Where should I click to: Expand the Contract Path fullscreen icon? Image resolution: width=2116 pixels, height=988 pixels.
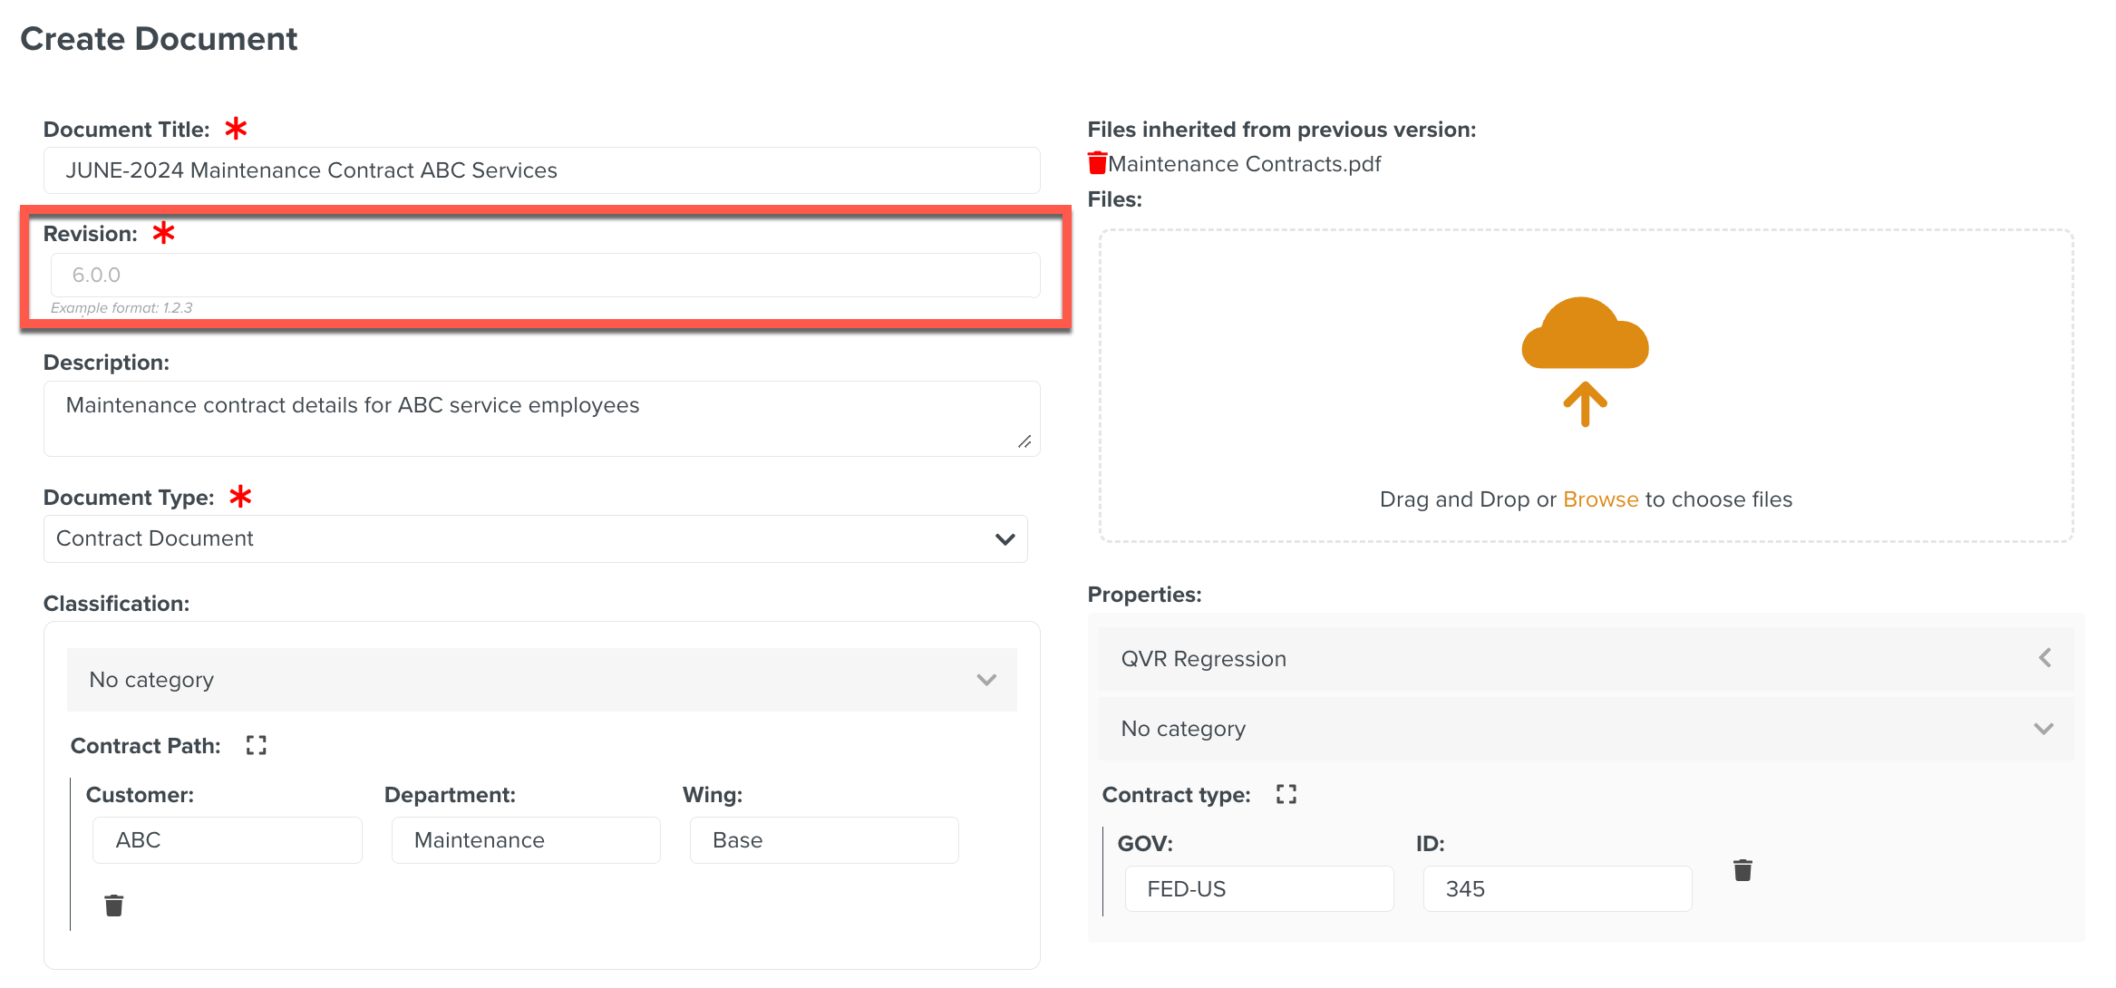[x=257, y=745]
